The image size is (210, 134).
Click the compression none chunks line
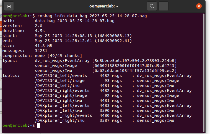[42, 56]
